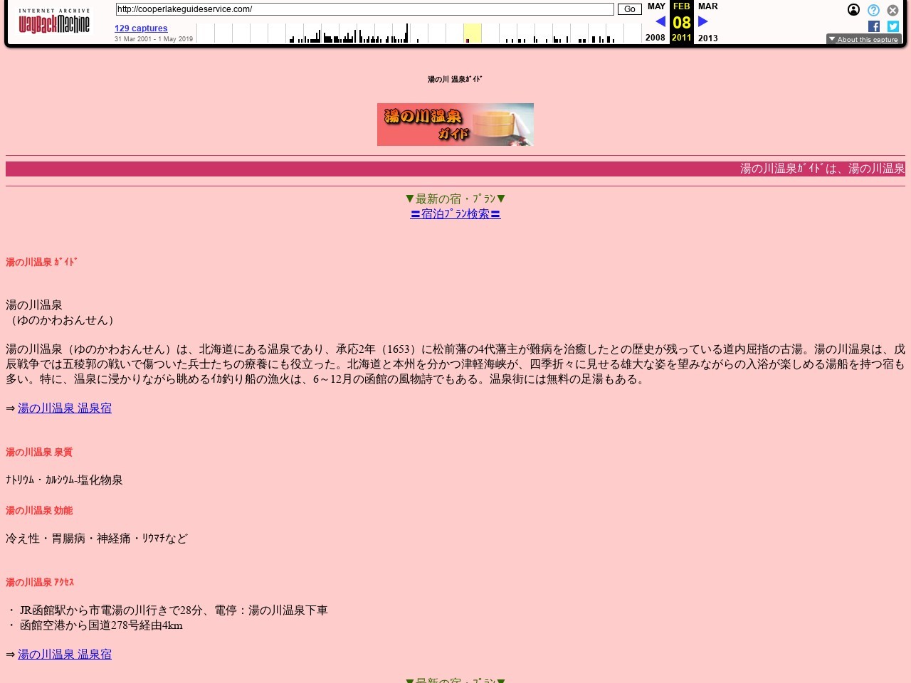
Task: Switch timeline to the MAR capture month
Action: pyautogui.click(x=707, y=6)
